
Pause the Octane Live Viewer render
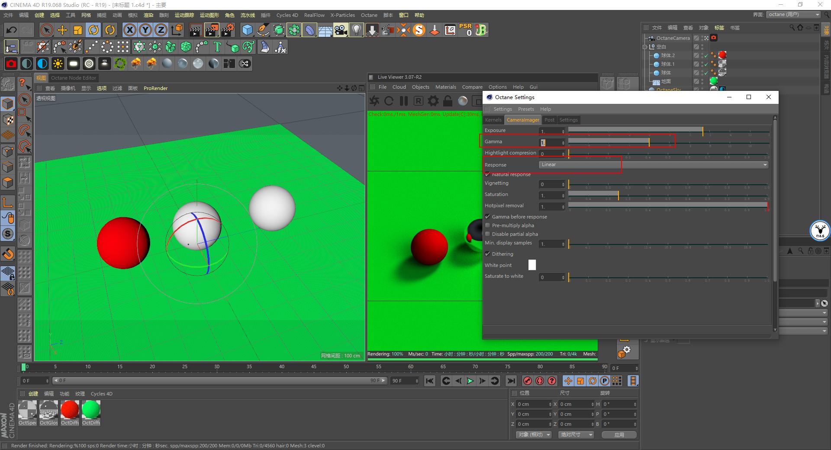pos(404,101)
